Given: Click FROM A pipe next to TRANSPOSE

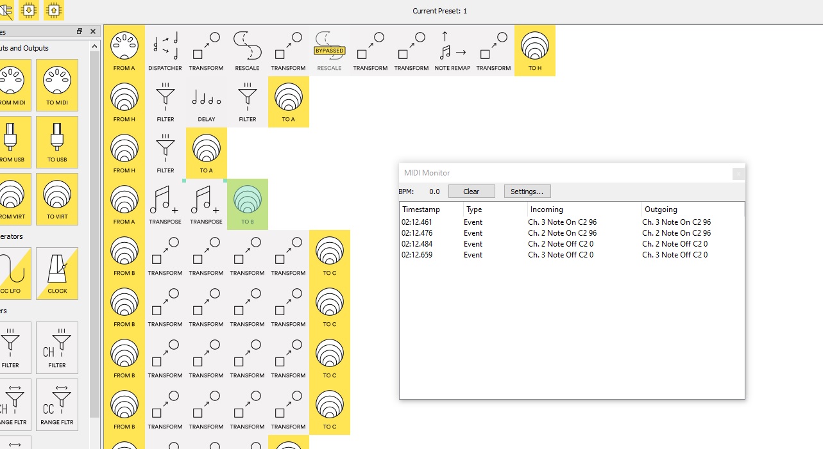Looking at the screenshot, I should (124, 204).
